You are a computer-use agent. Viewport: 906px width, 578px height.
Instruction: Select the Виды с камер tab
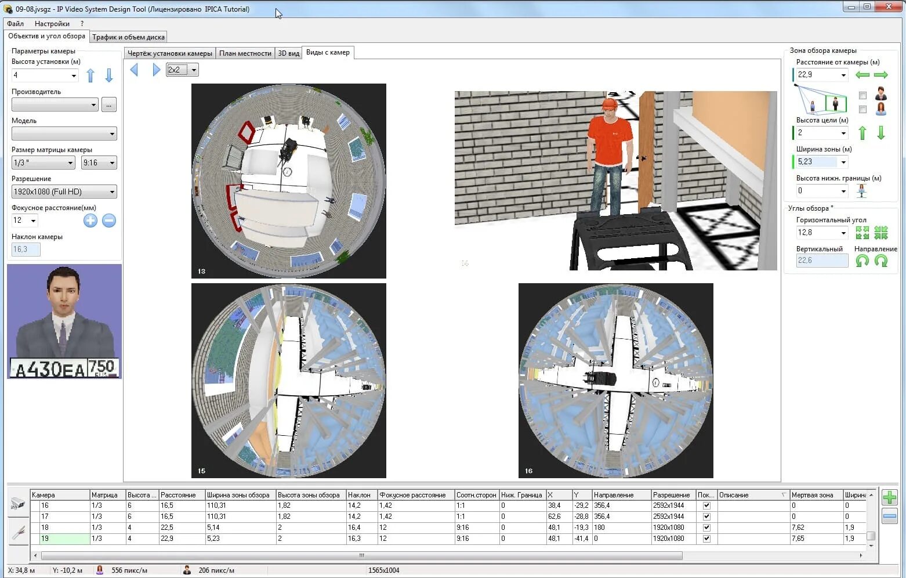coord(328,52)
